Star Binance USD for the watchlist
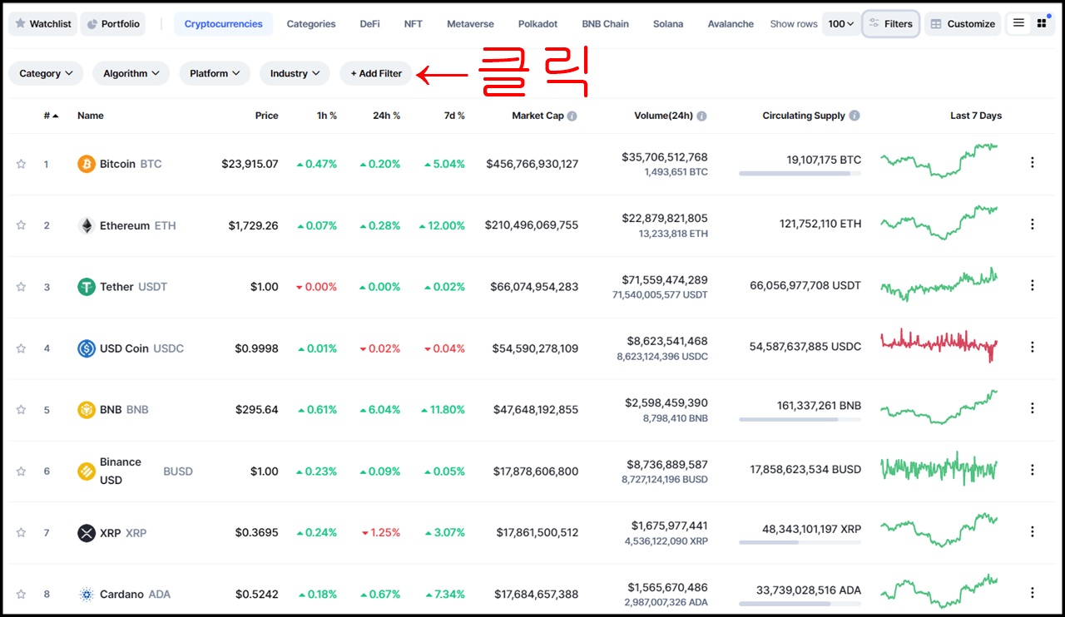This screenshot has height=617, width=1065. tap(22, 471)
